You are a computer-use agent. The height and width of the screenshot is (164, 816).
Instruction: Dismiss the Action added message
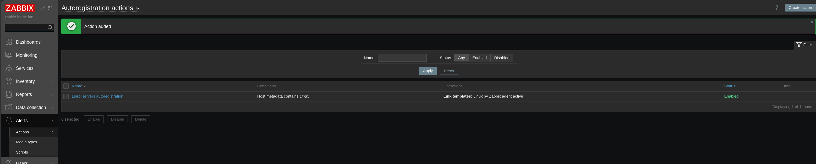click(x=812, y=22)
